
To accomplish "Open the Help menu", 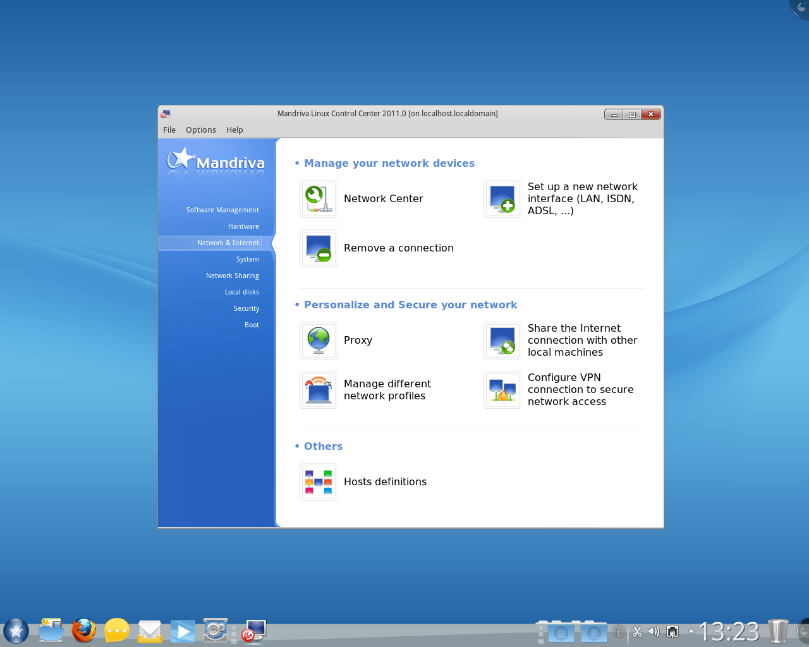I will [x=234, y=130].
